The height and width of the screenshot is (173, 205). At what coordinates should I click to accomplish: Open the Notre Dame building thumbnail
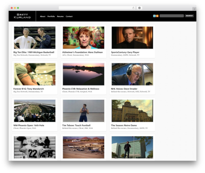tap(132, 111)
